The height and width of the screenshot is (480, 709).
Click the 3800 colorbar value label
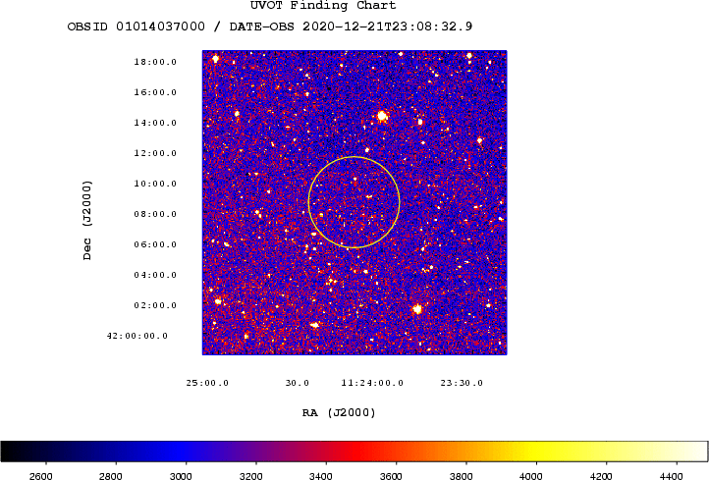pyautogui.click(x=462, y=476)
